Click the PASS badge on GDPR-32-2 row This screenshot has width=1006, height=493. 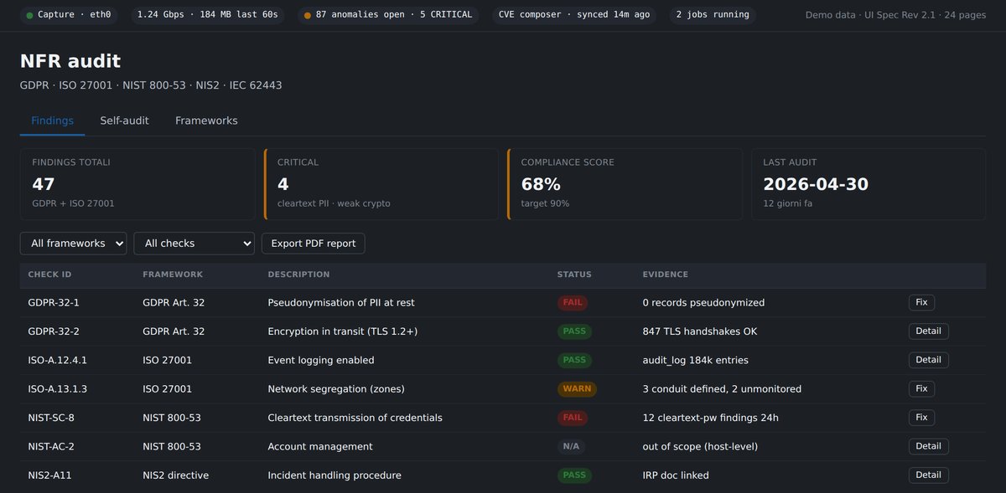[574, 331]
